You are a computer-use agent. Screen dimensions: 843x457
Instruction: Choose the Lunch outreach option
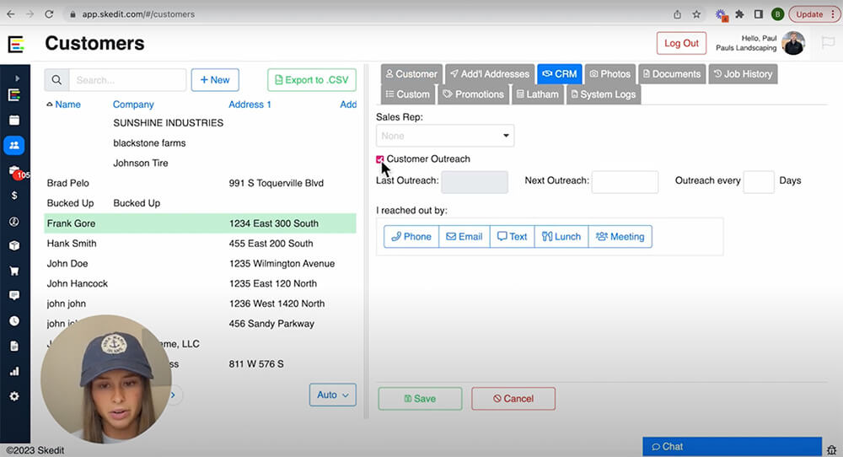pyautogui.click(x=561, y=237)
